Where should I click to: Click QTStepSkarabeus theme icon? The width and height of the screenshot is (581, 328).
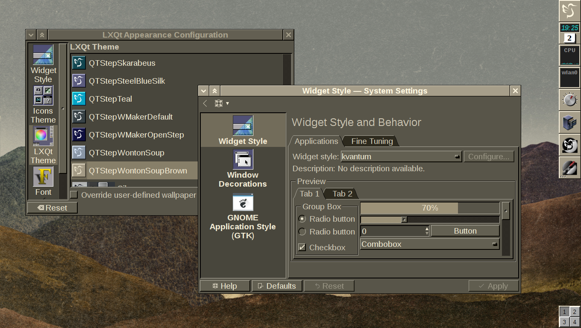coord(79,63)
